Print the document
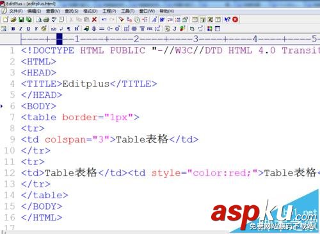 (46, 20)
